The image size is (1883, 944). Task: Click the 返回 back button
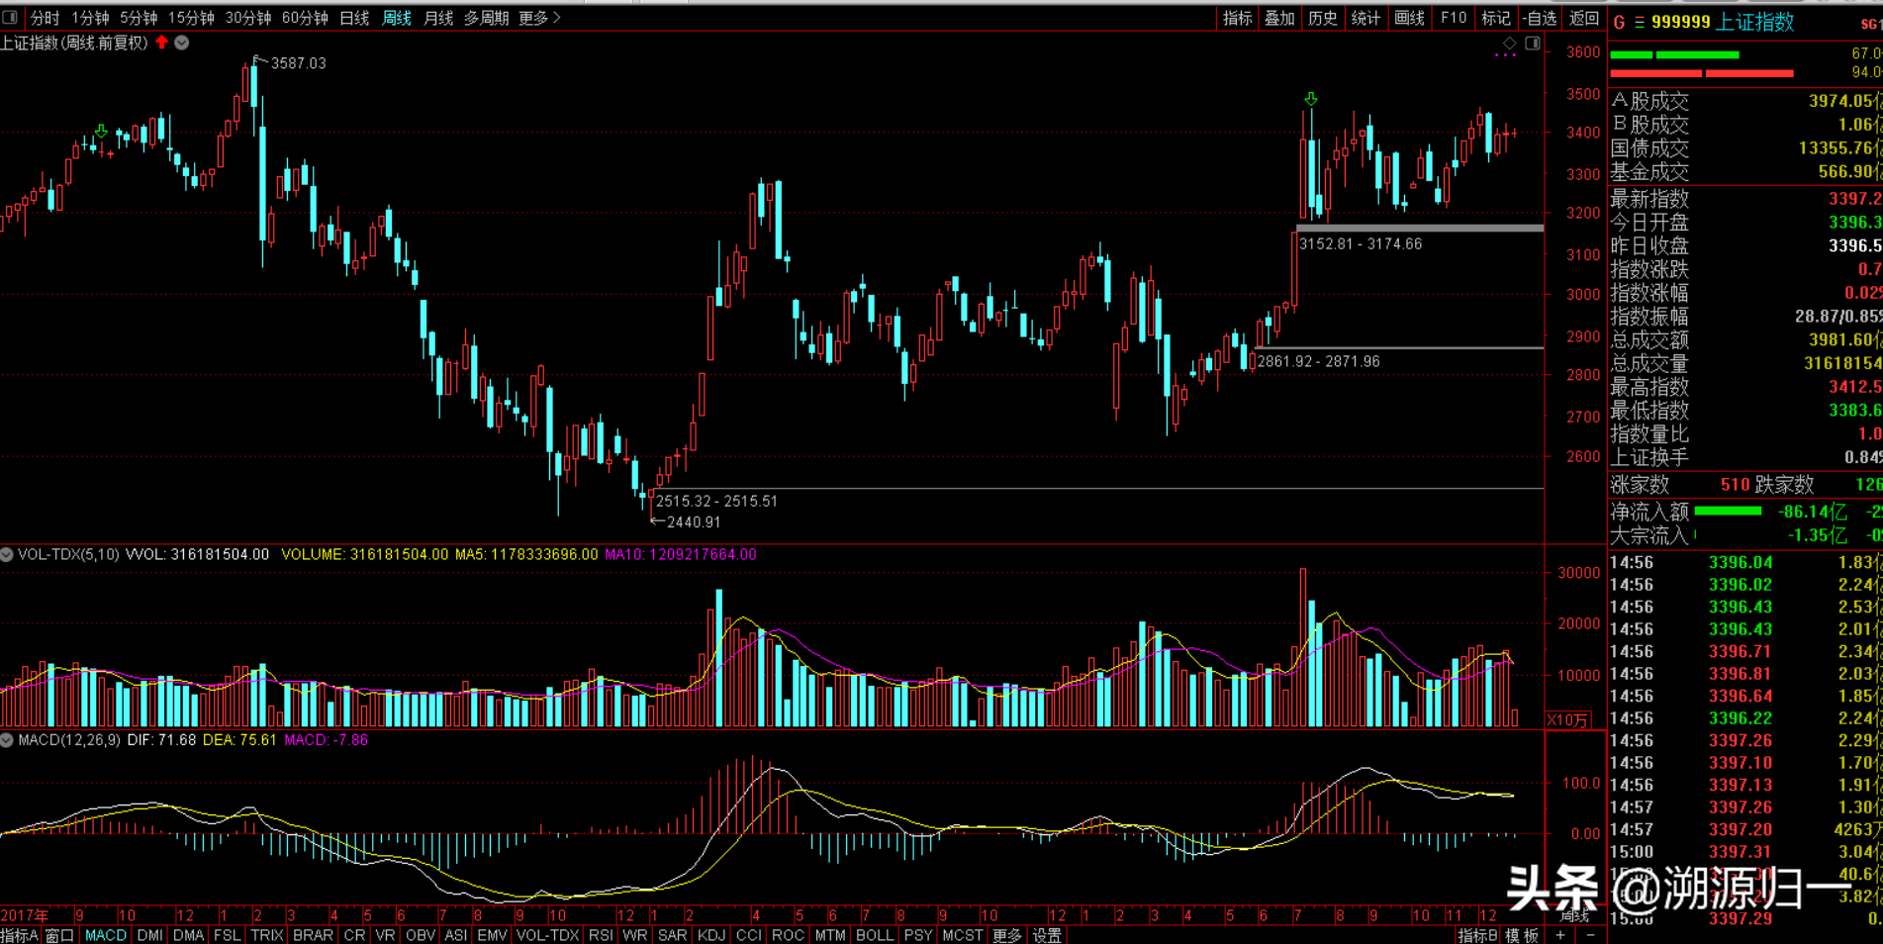[1584, 18]
